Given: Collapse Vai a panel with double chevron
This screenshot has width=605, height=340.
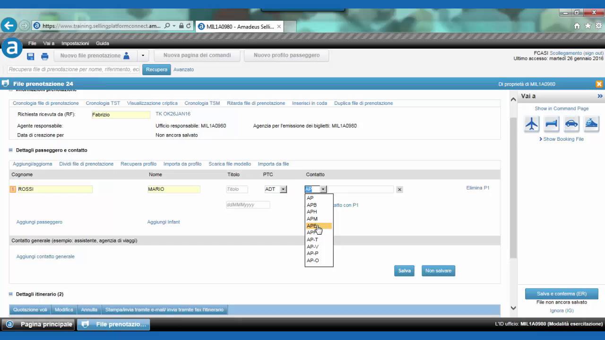Looking at the screenshot, I should 600,96.
